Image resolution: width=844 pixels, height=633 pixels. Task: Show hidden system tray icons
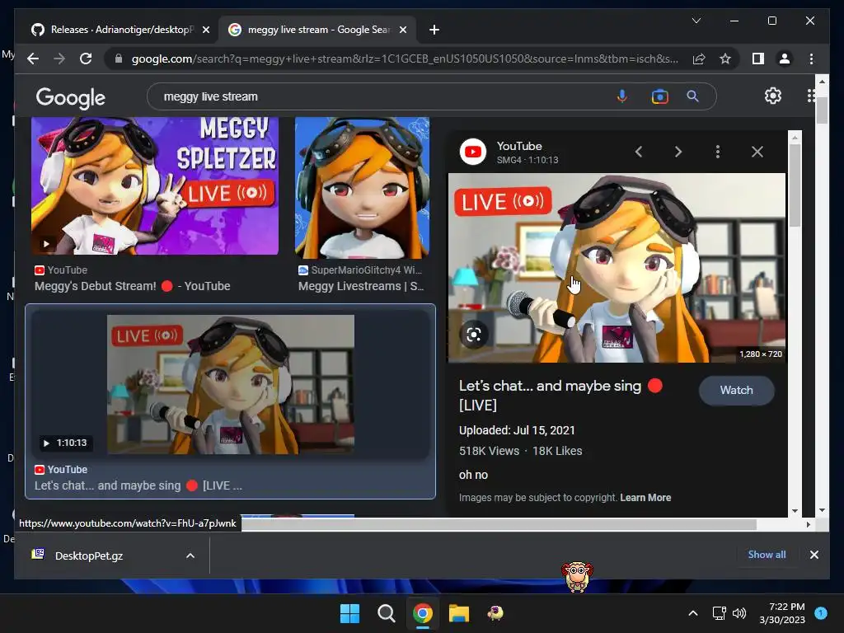[693, 613]
